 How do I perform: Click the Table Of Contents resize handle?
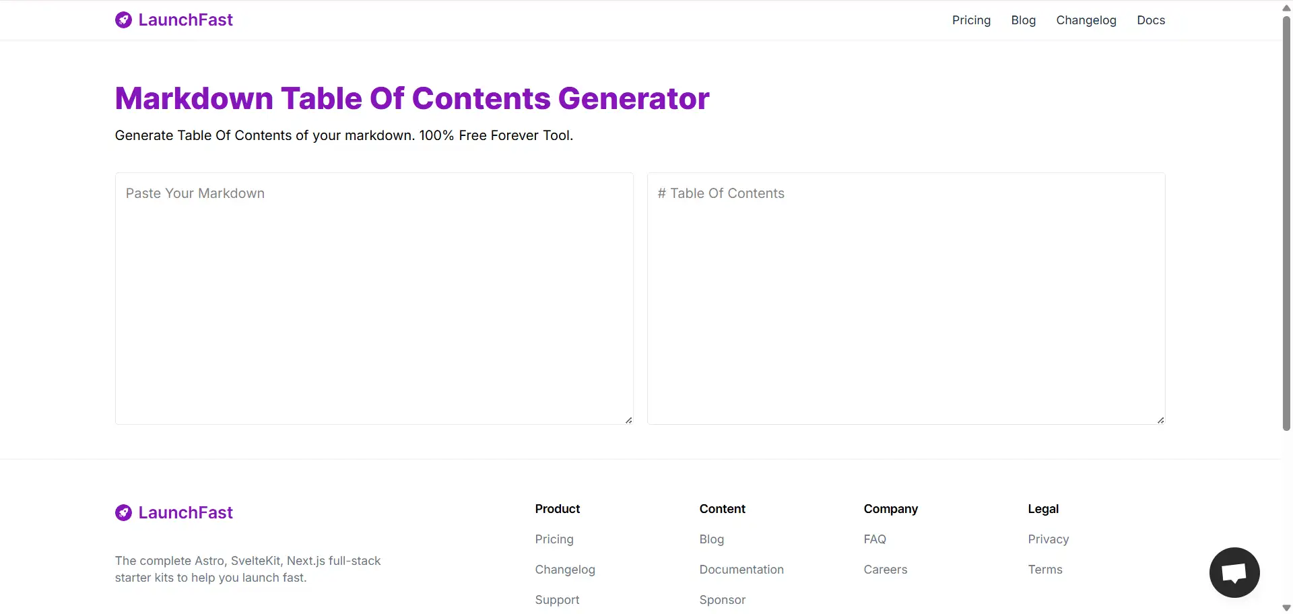pyautogui.click(x=1160, y=420)
